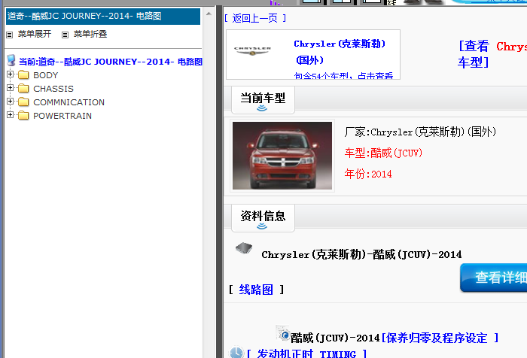Go back via 返回上一页 link
Image resolution: width=527 pixels, height=358 pixels.
(254, 18)
